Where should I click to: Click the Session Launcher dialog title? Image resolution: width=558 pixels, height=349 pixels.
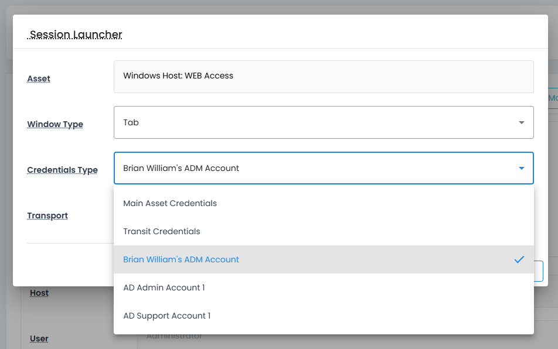click(x=76, y=35)
